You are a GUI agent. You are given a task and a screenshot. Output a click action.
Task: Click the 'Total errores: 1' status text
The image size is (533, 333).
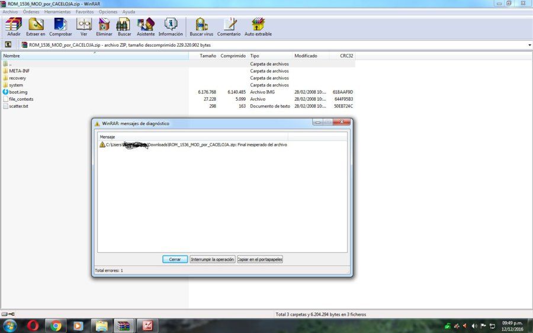pyautogui.click(x=109, y=270)
